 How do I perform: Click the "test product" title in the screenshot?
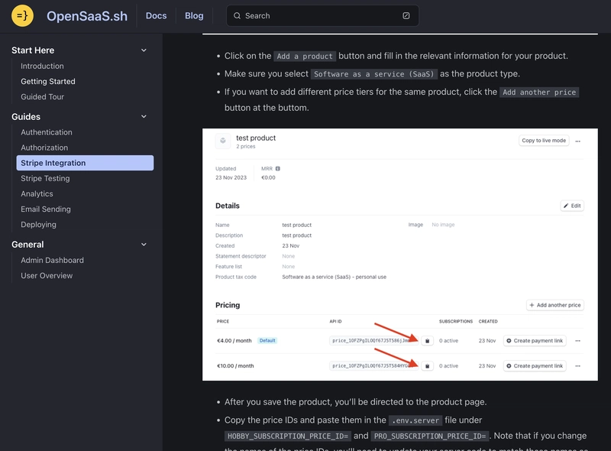[x=256, y=138]
